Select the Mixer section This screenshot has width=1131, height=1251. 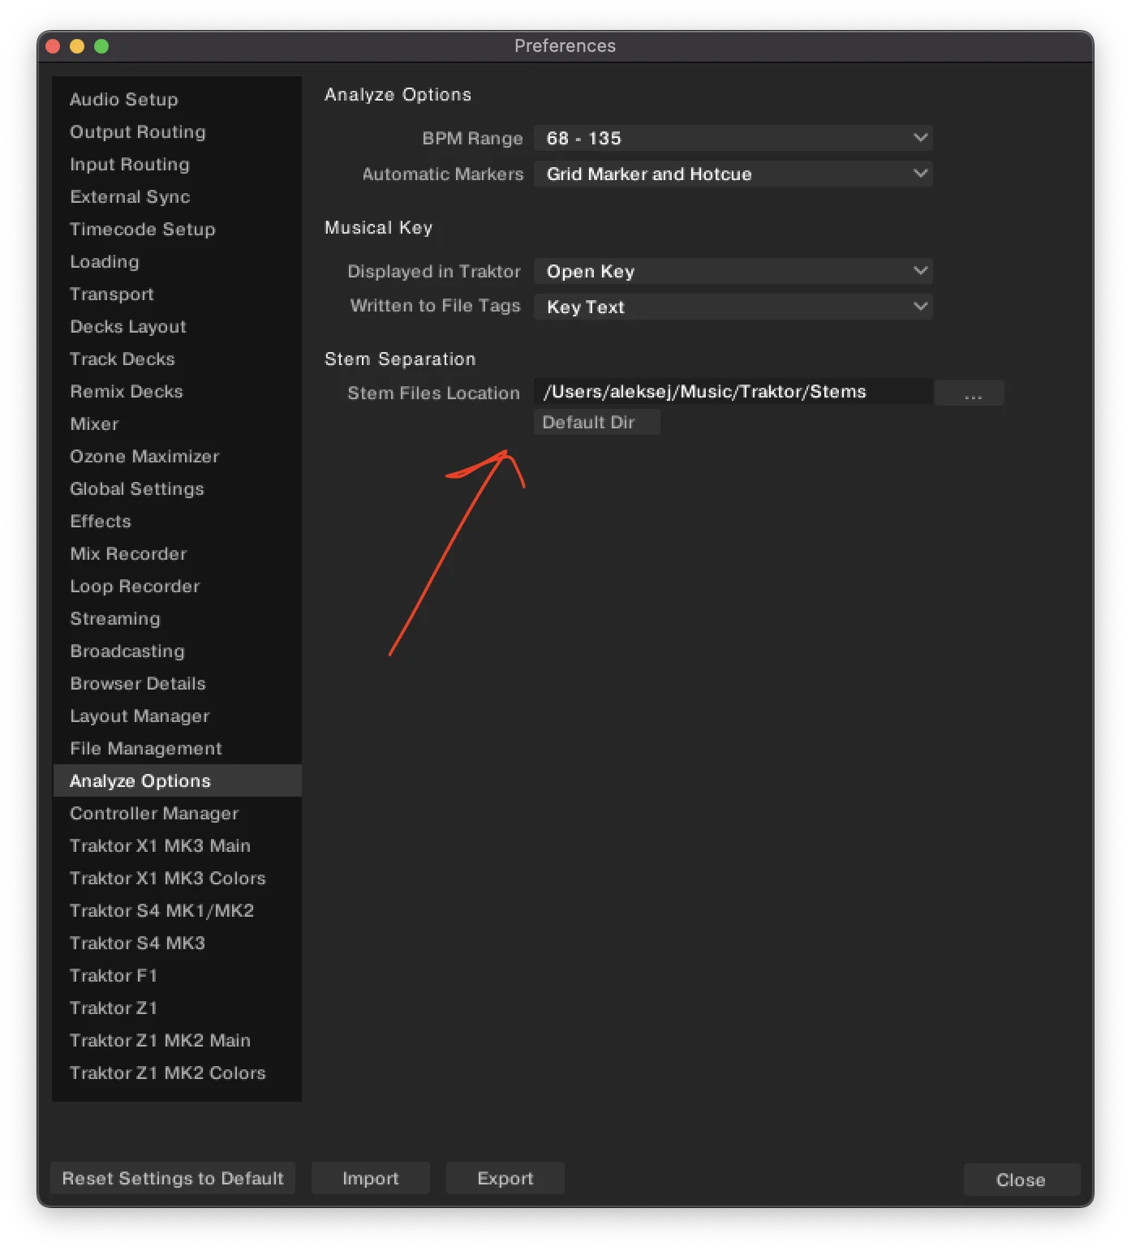[x=93, y=423]
